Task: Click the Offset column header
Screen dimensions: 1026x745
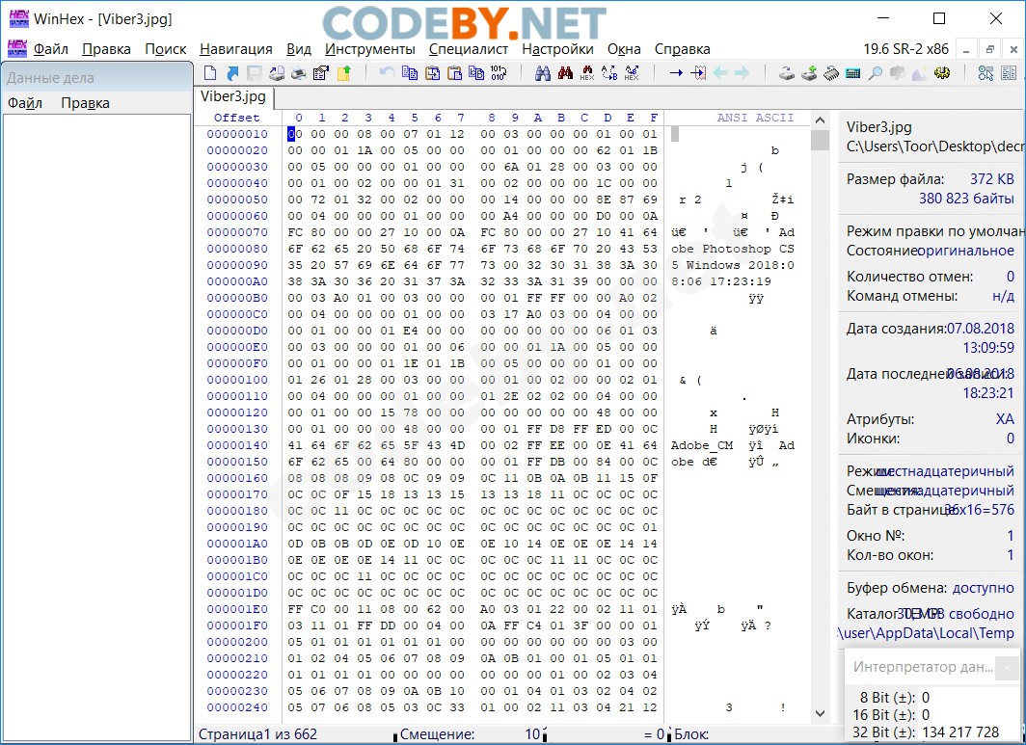Action: point(237,118)
